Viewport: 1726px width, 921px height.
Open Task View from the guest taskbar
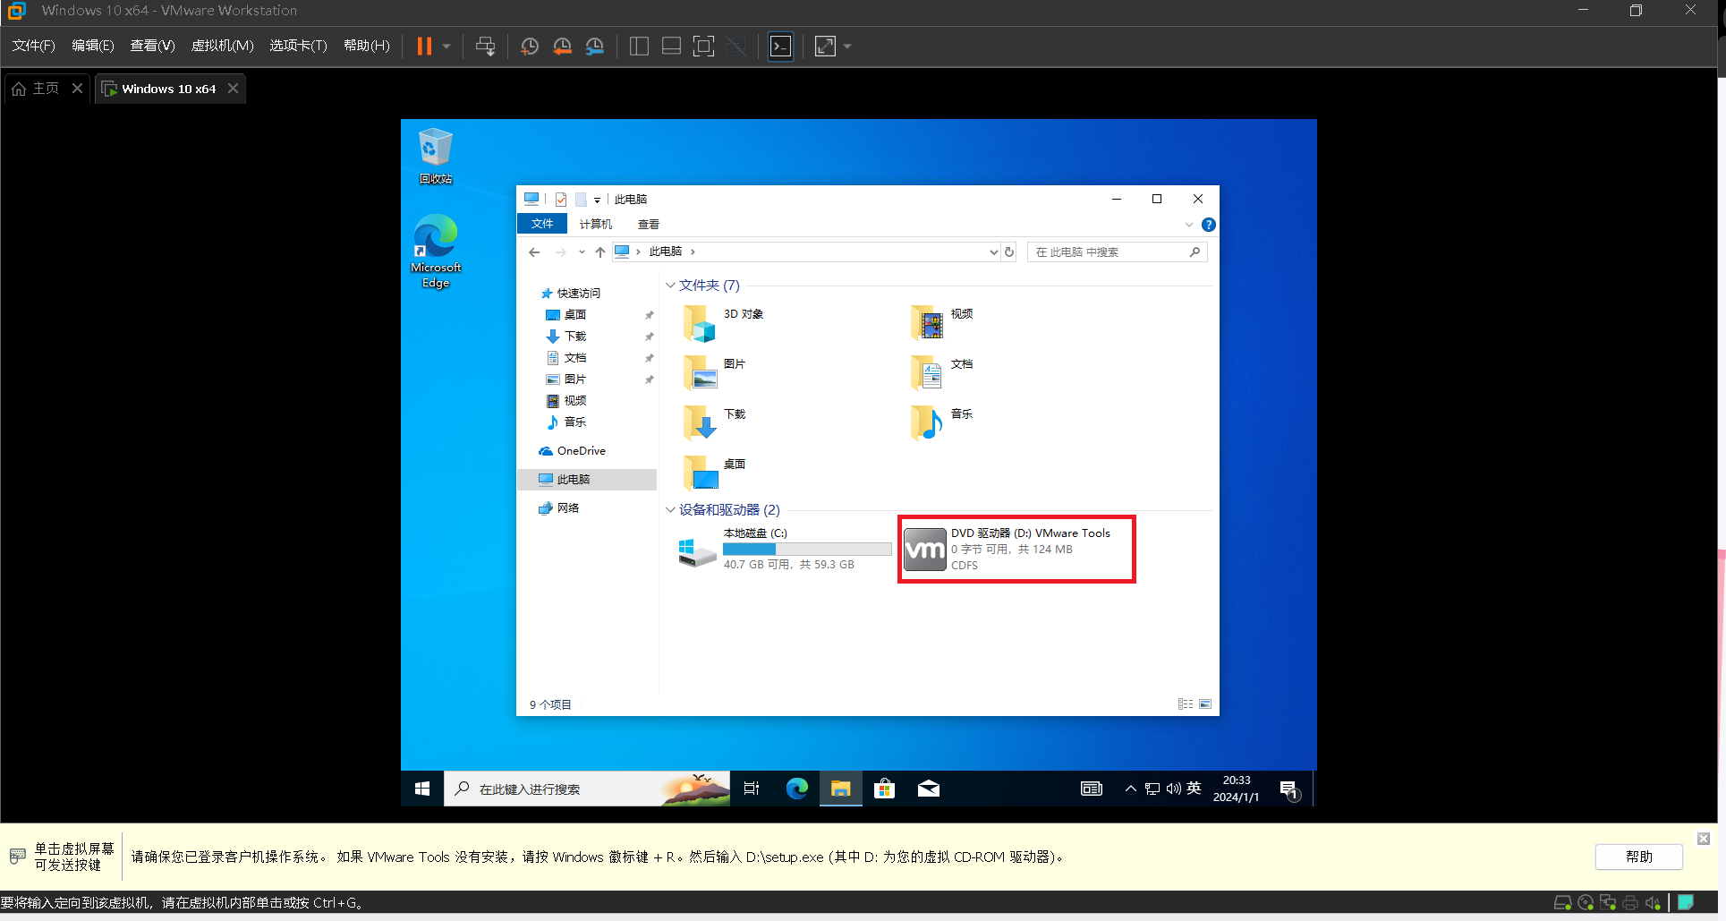pyautogui.click(x=752, y=789)
